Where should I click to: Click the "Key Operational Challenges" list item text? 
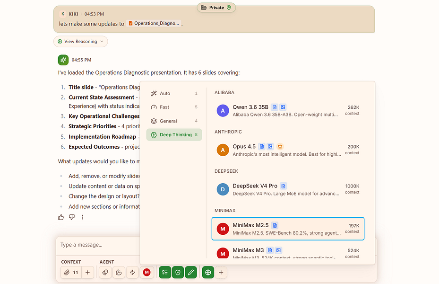(x=104, y=116)
